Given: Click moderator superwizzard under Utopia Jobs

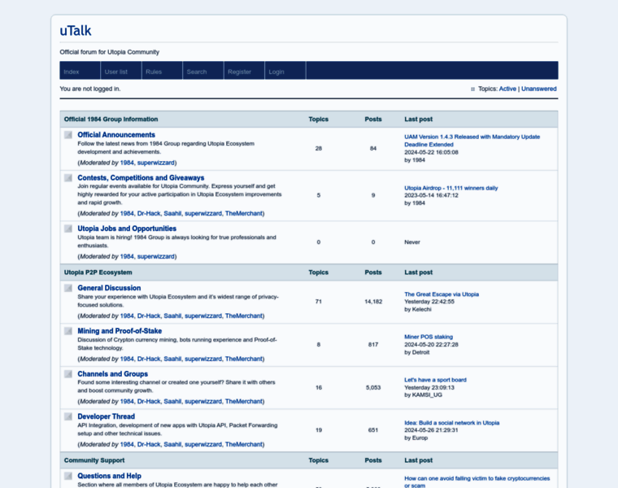Looking at the screenshot, I should pyautogui.click(x=155, y=256).
